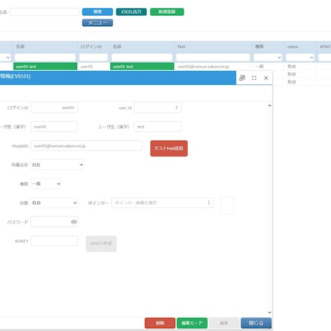
Task: Click the ログインID input field
Action: coord(54,108)
